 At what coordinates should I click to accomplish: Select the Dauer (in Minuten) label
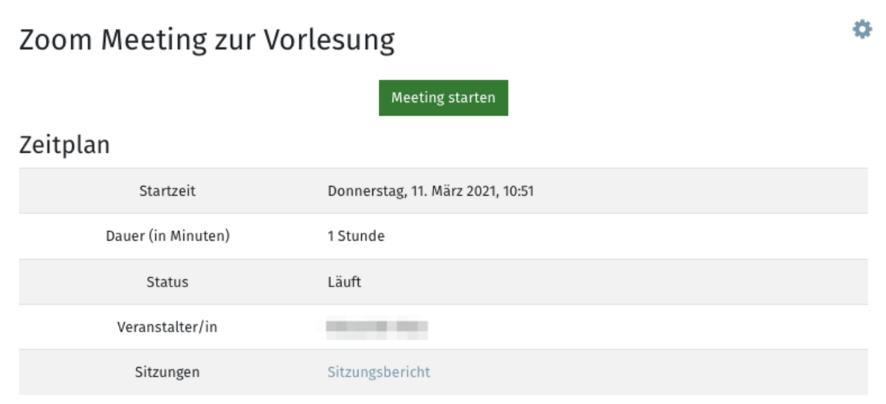click(168, 236)
